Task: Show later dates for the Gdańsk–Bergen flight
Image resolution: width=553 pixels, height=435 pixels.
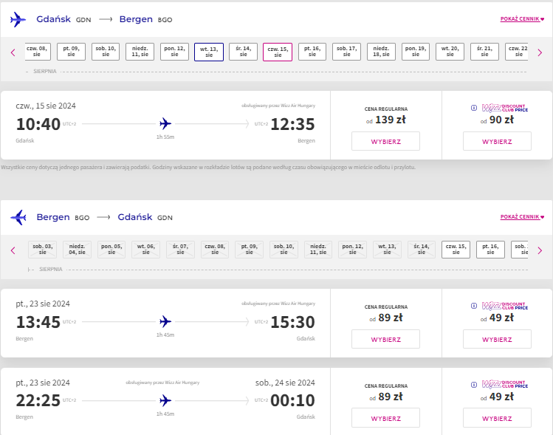Action: click(540, 52)
